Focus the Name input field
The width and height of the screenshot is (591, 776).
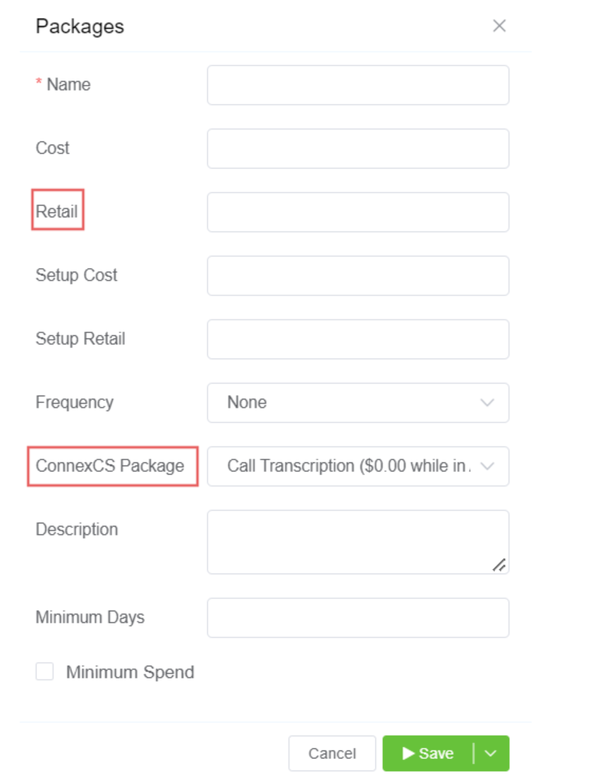click(358, 85)
